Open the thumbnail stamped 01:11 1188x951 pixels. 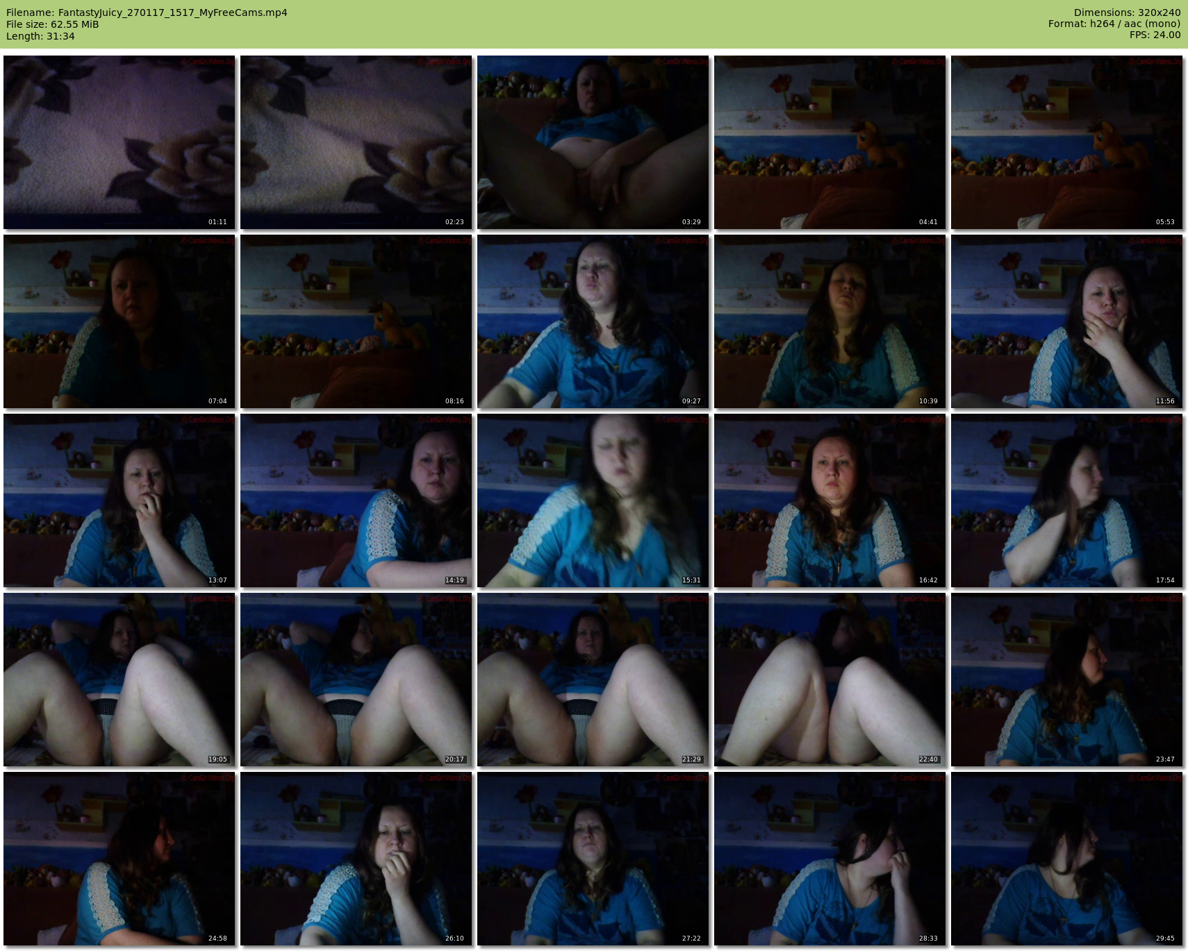[119, 142]
